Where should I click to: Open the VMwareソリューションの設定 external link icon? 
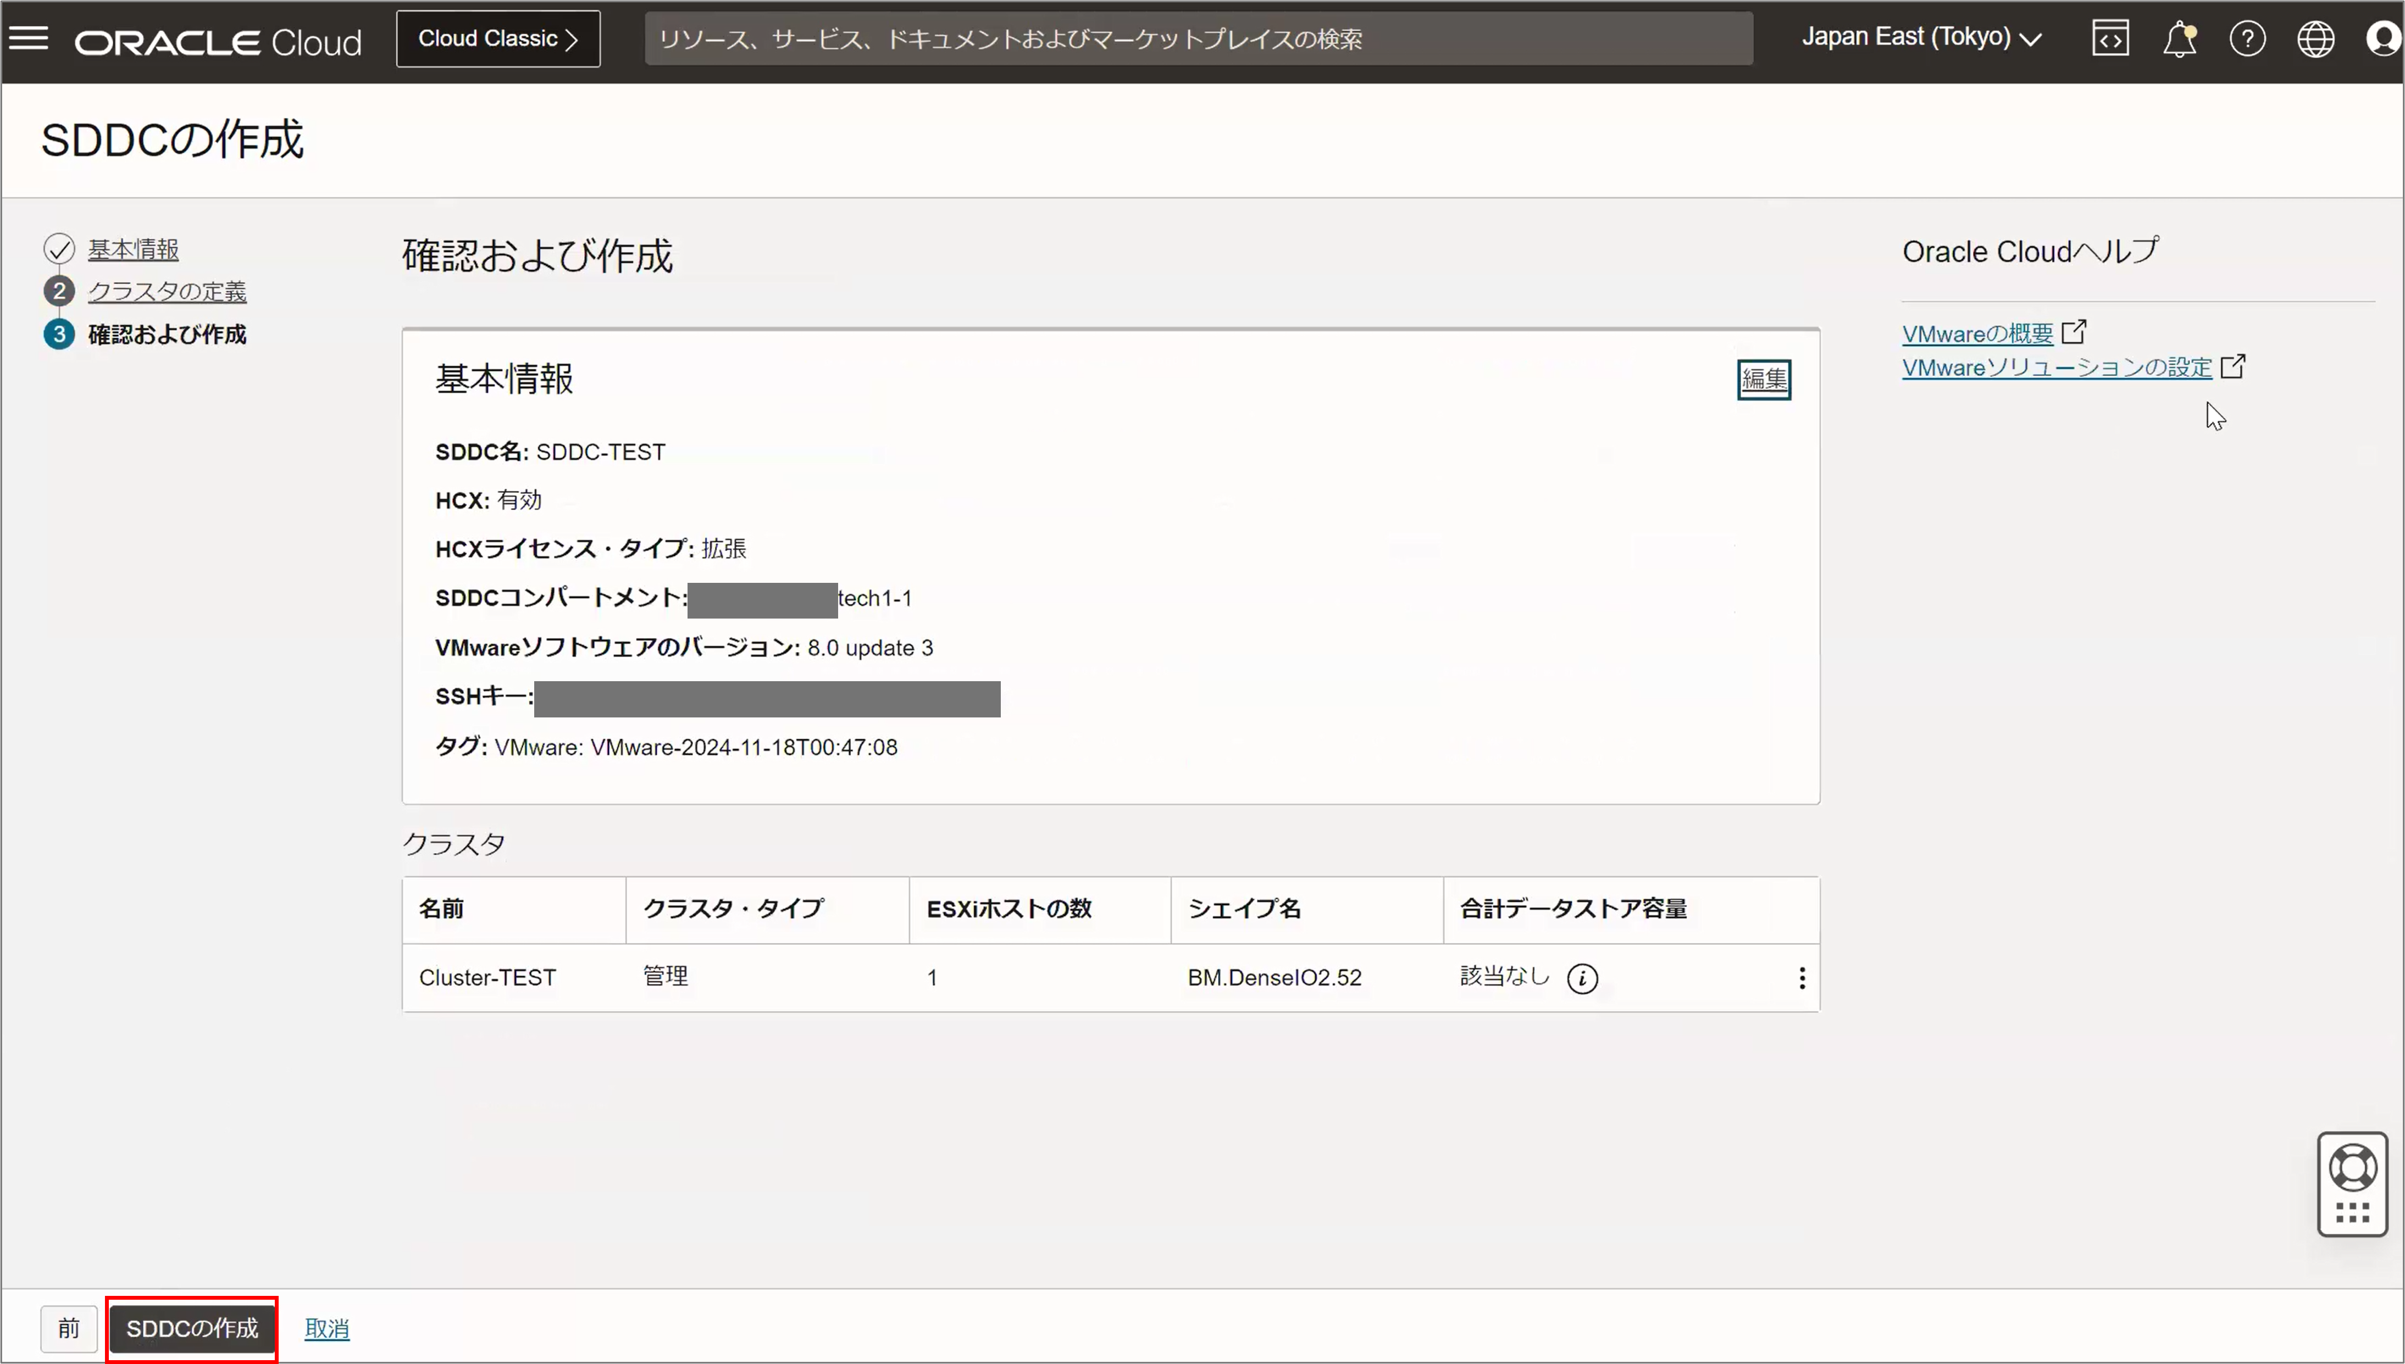[2232, 366]
